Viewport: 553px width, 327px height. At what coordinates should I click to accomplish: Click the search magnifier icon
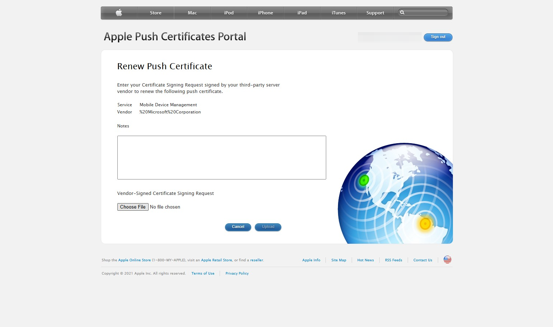pyautogui.click(x=402, y=13)
